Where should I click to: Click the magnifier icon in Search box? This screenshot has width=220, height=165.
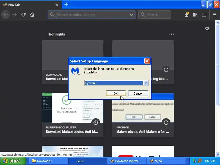(143, 15)
